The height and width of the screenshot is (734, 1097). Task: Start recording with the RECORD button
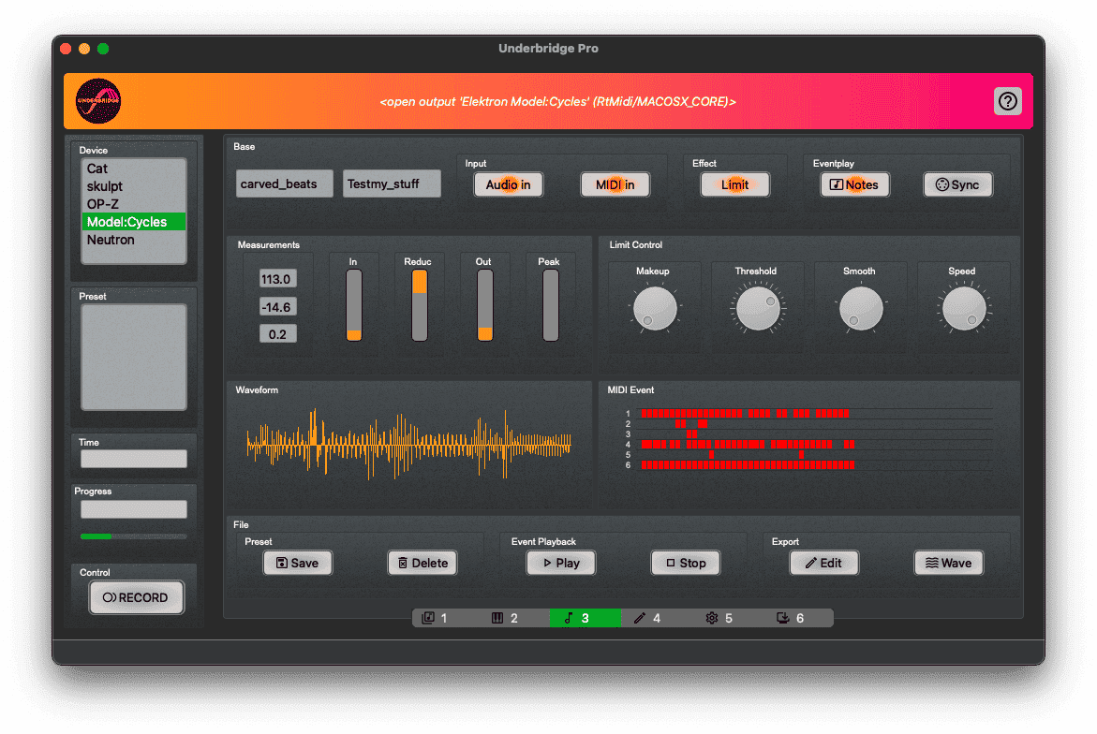coord(137,597)
